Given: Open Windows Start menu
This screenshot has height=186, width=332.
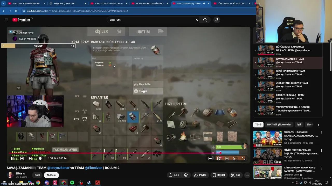Looking at the screenshot, I should 4,183.
